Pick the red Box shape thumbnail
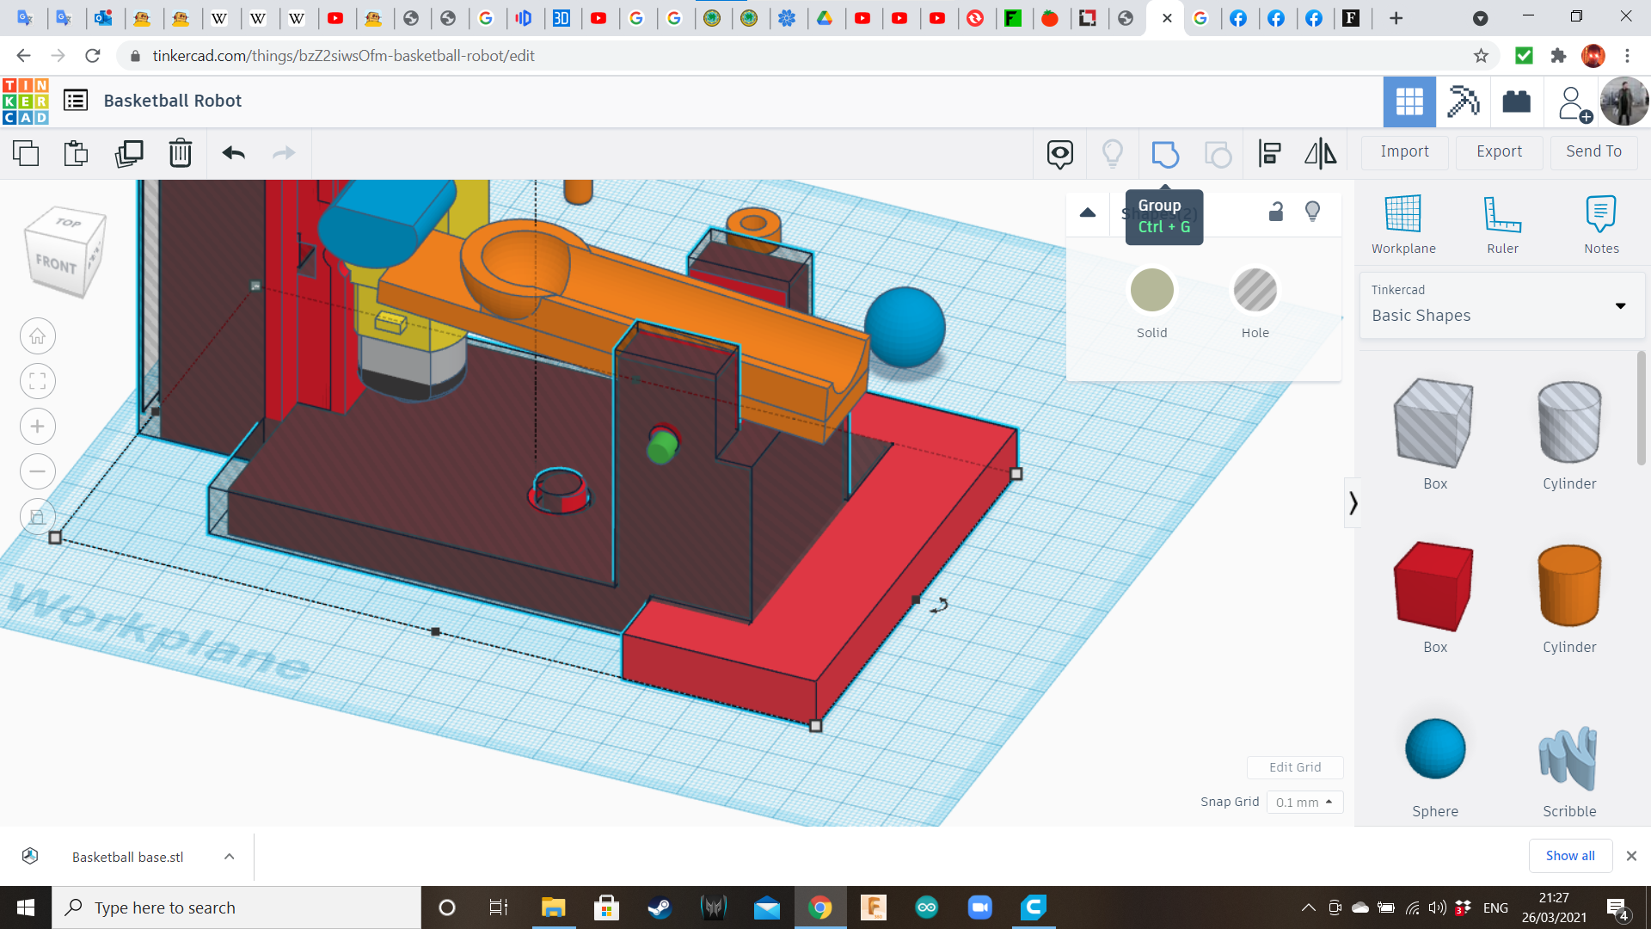The width and height of the screenshot is (1651, 929). (x=1434, y=587)
